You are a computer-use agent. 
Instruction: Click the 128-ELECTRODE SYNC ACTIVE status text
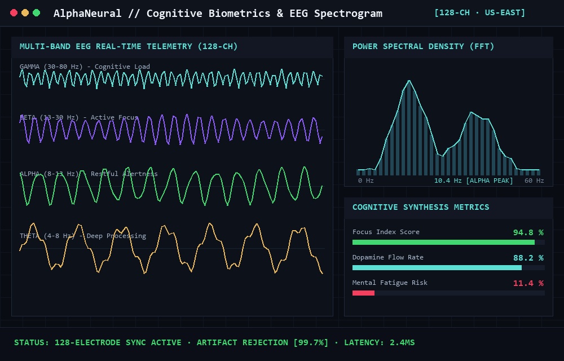(118, 342)
